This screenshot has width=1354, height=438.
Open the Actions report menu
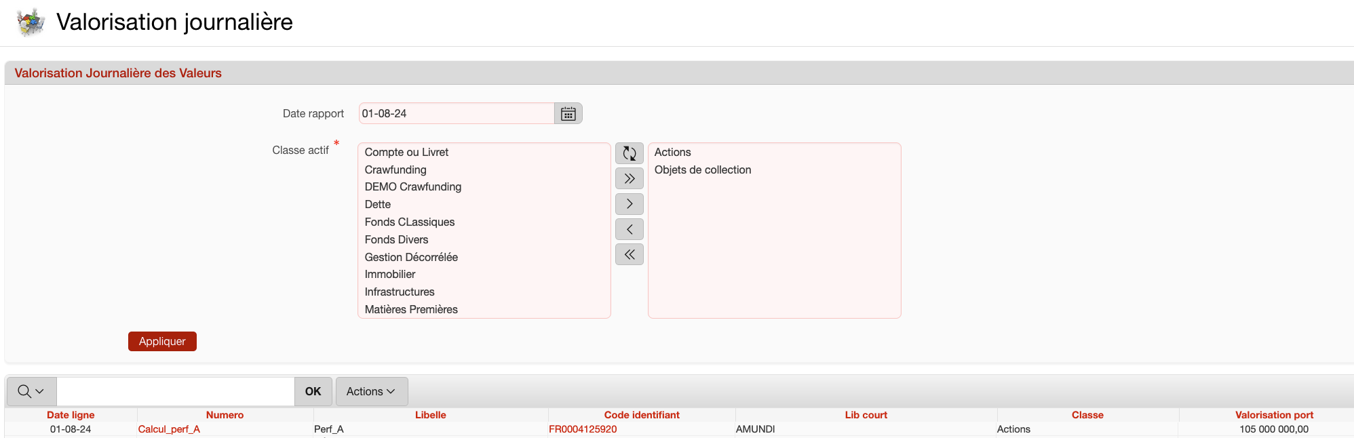point(372,391)
